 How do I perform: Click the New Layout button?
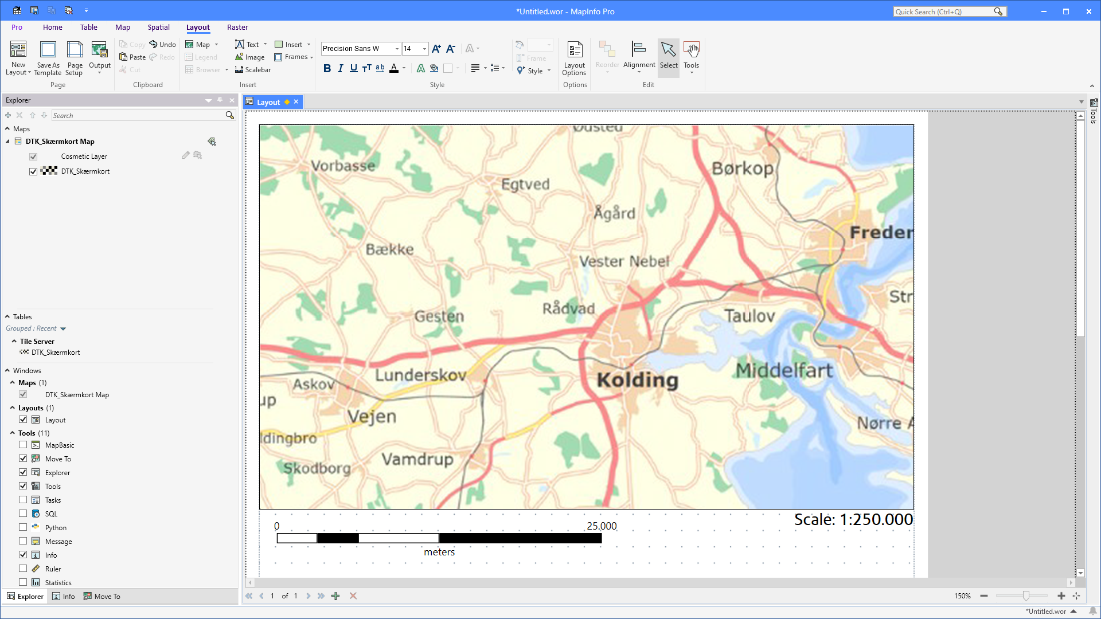point(18,58)
